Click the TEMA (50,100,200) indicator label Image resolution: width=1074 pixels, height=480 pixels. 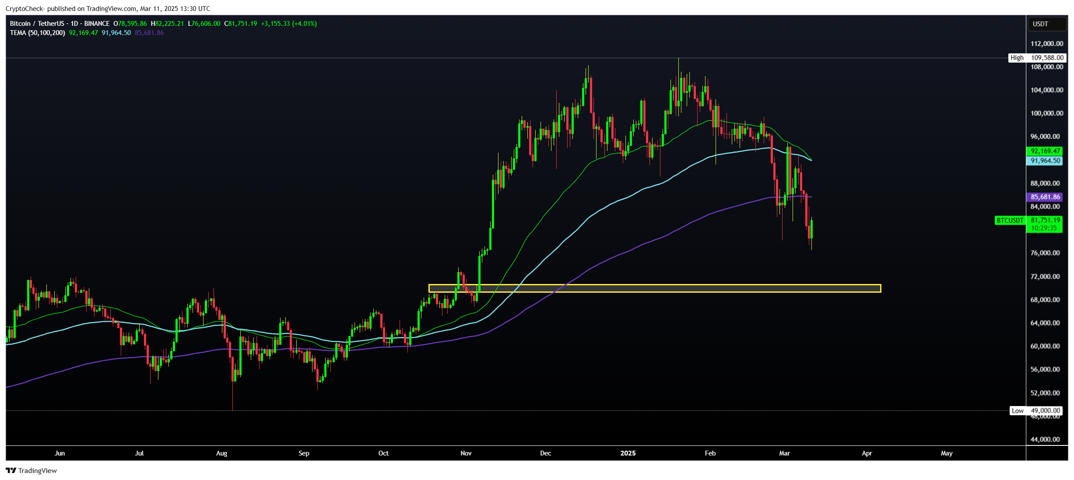38,33
